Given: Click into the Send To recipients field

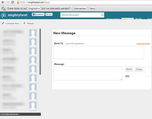Looking at the screenshot, I should click(x=99, y=53).
